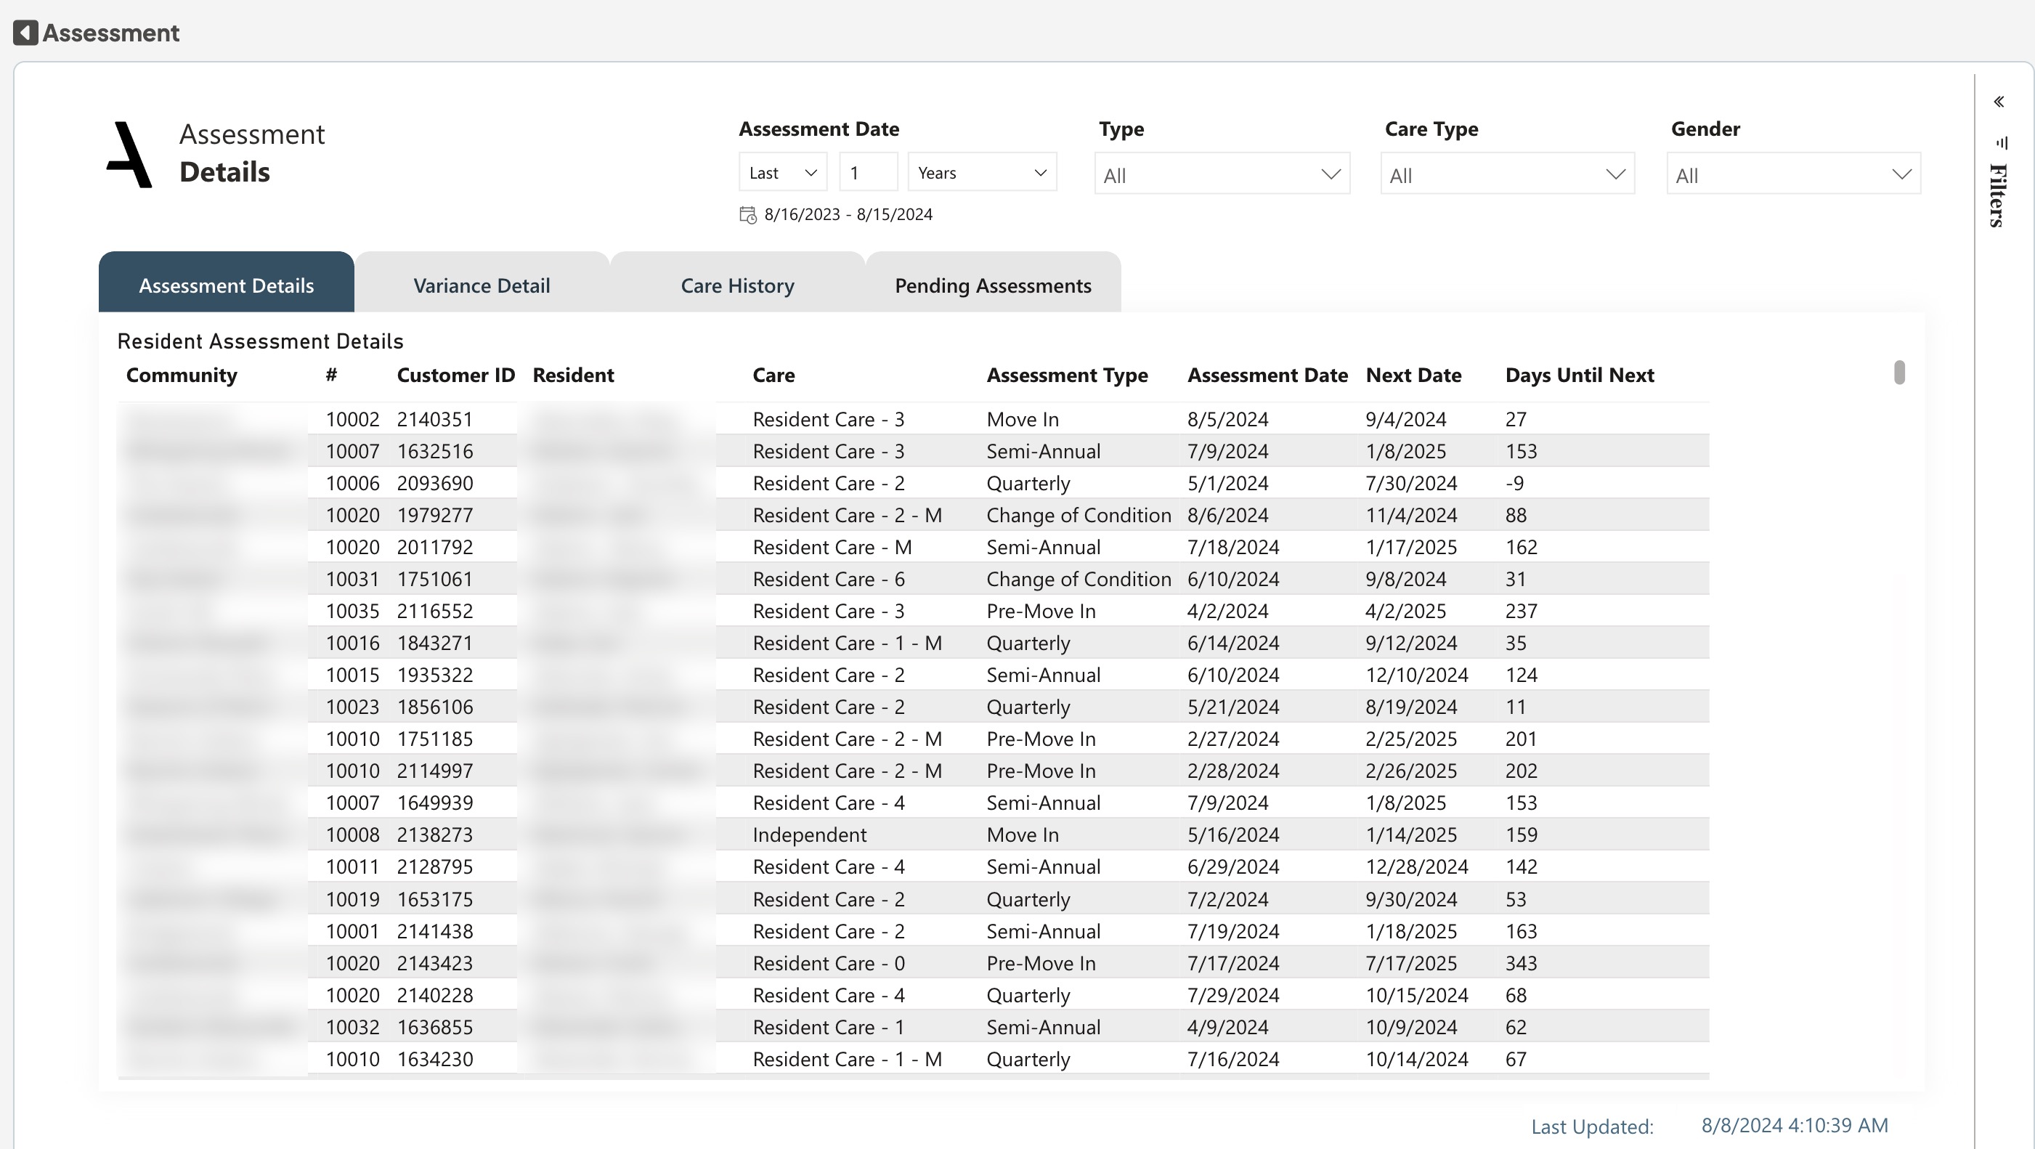Image resolution: width=2035 pixels, height=1149 pixels.
Task: Open the Last relative period dropdown
Action: click(x=782, y=172)
